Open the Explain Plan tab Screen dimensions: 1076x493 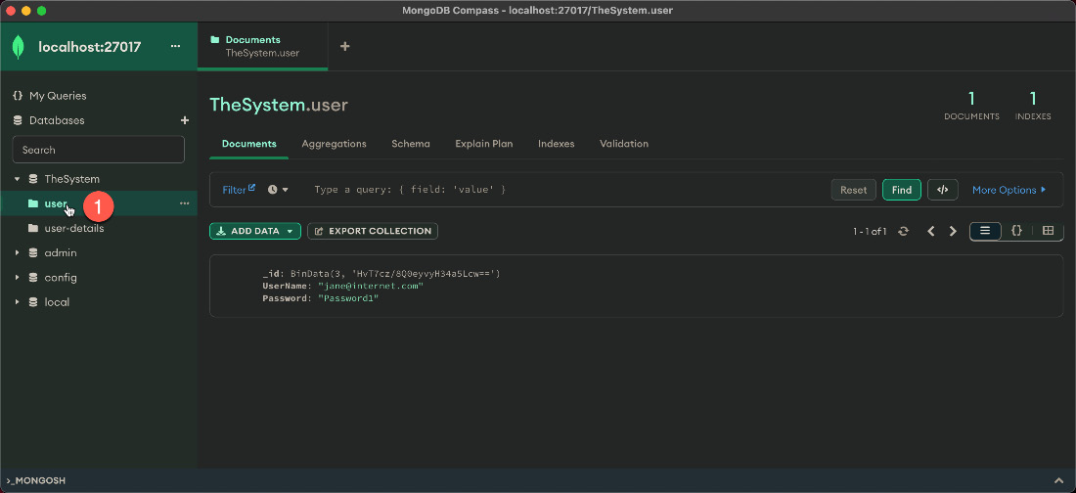point(484,144)
